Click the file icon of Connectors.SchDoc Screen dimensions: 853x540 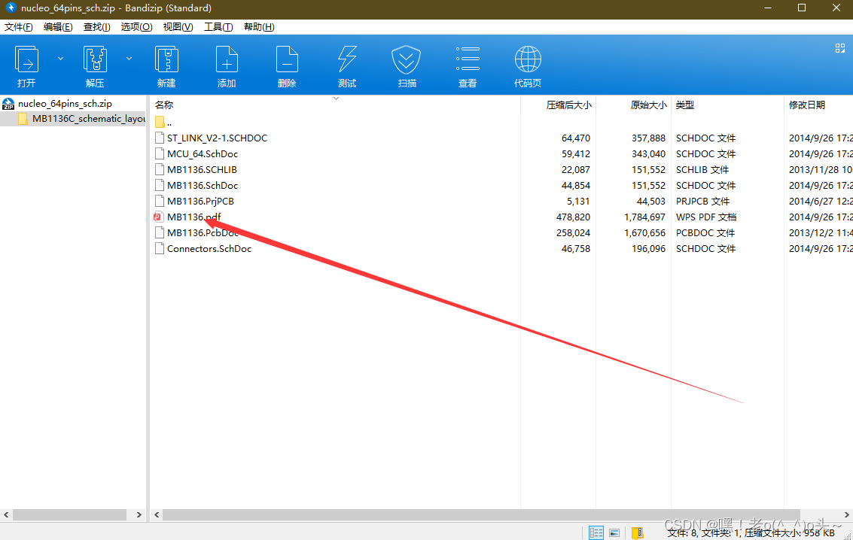click(160, 248)
